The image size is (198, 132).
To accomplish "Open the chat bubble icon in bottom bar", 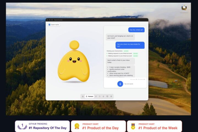I will tap(96, 96).
